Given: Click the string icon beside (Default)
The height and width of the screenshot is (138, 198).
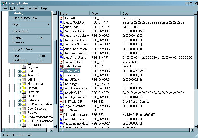Looking at the screenshot, I should [62, 18].
